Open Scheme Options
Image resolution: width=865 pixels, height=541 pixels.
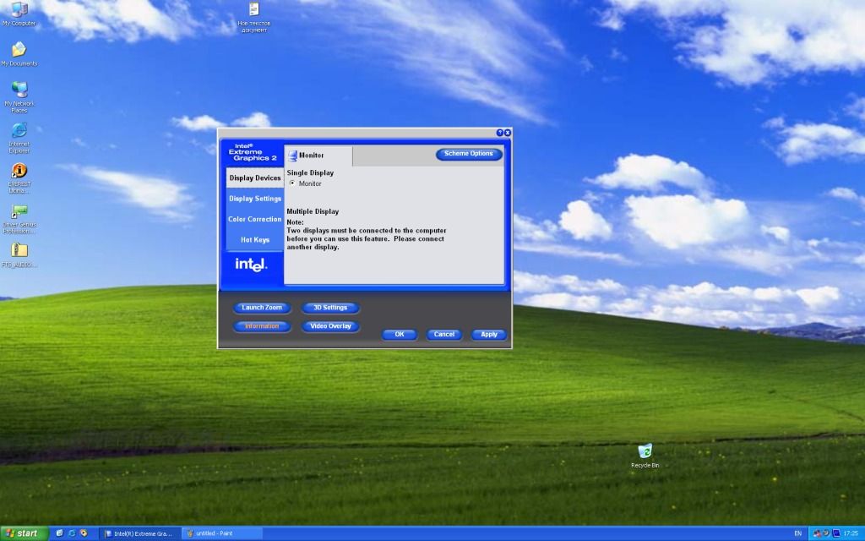click(x=469, y=154)
